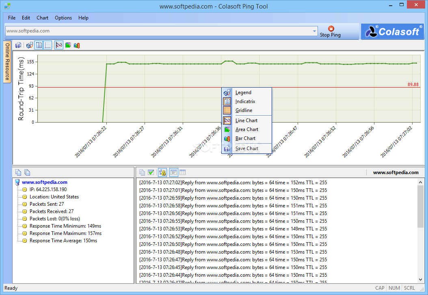Switch to Area Chart via toolbar icon
The width and height of the screenshot is (428, 295).
[x=68, y=45]
